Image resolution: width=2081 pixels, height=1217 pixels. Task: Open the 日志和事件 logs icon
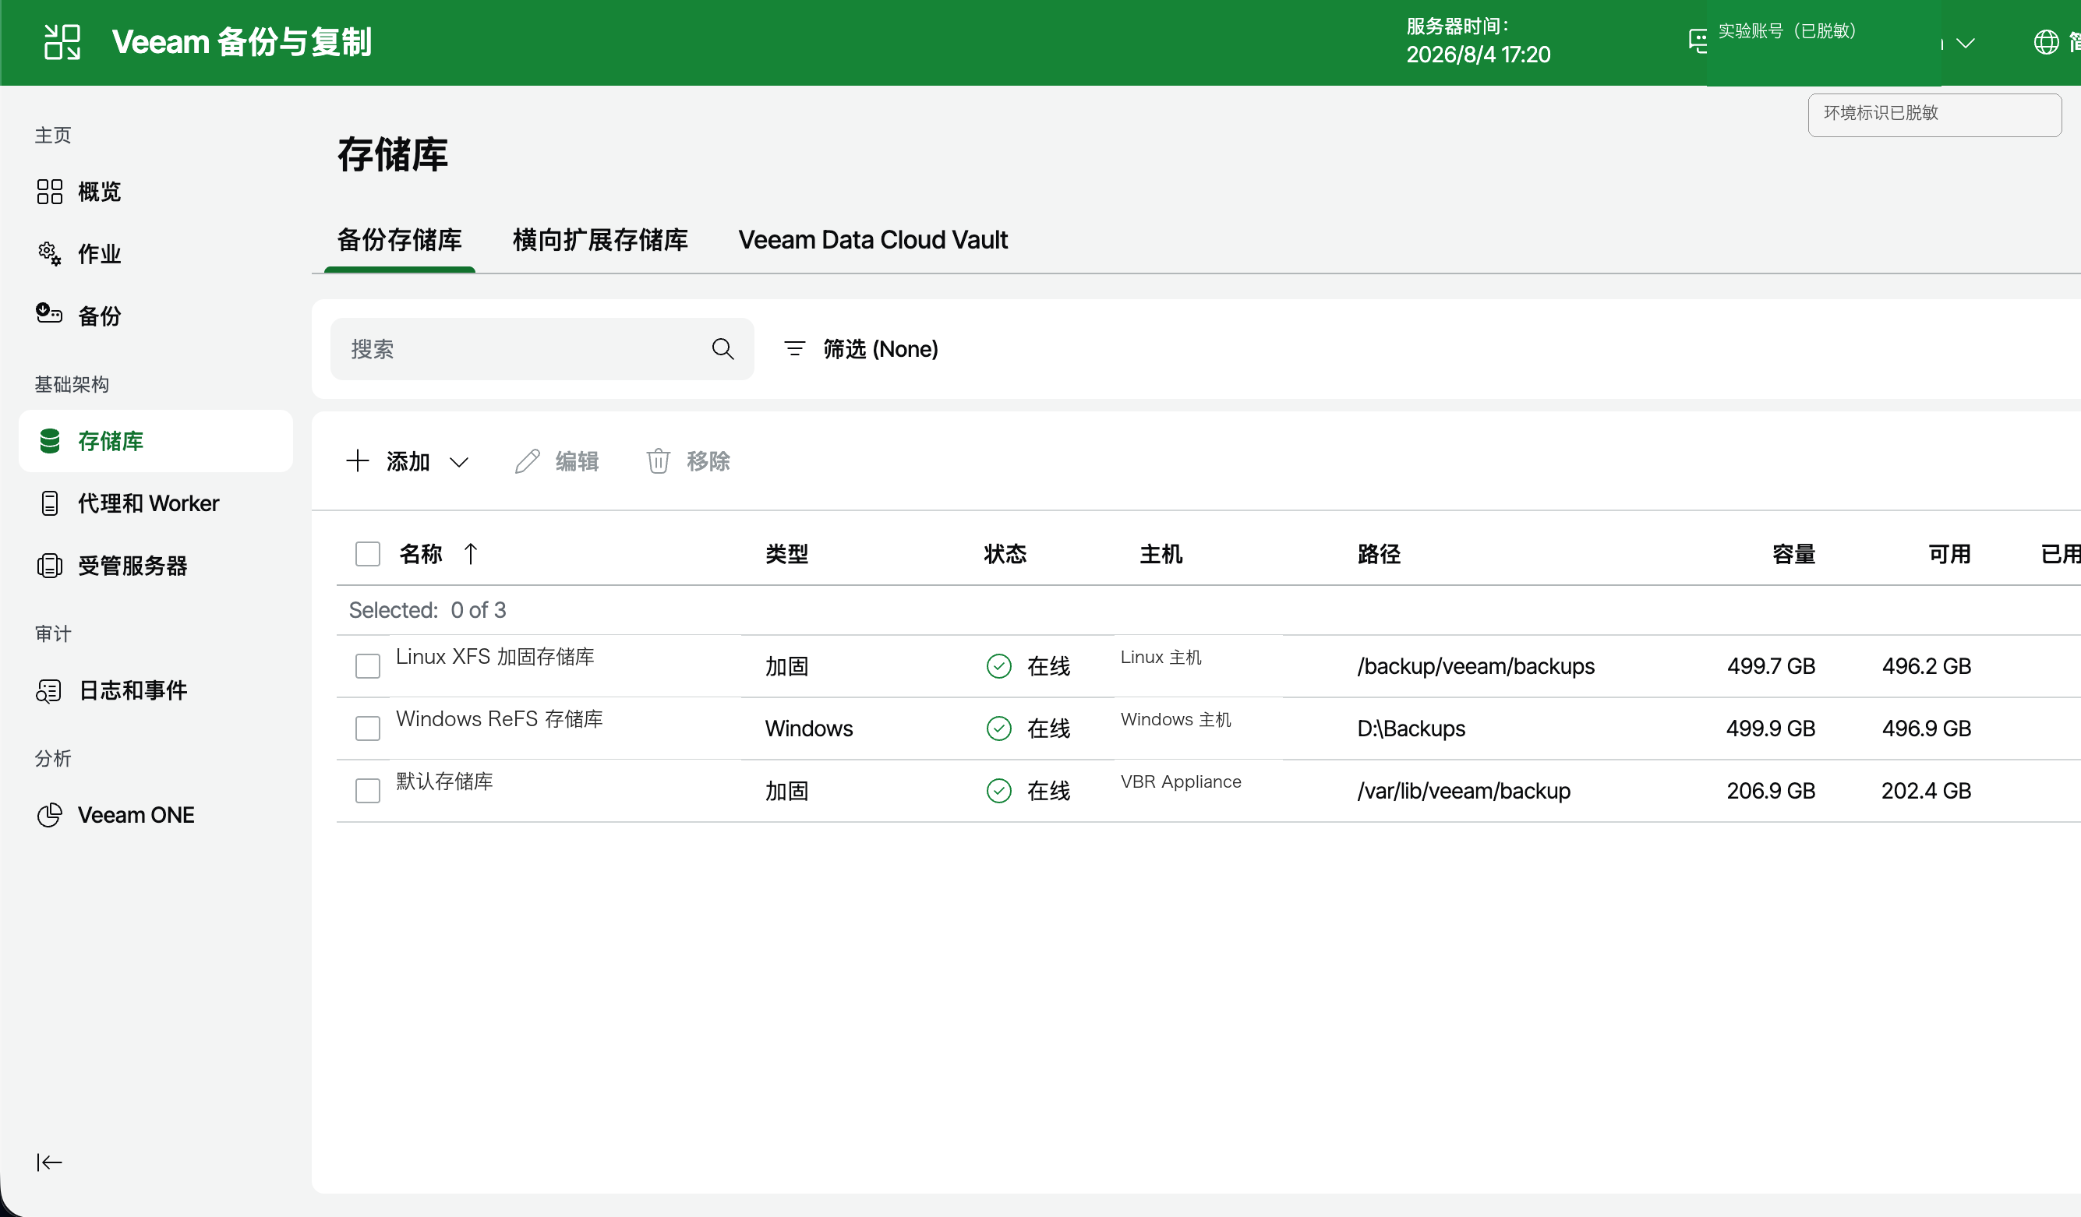pos(50,690)
